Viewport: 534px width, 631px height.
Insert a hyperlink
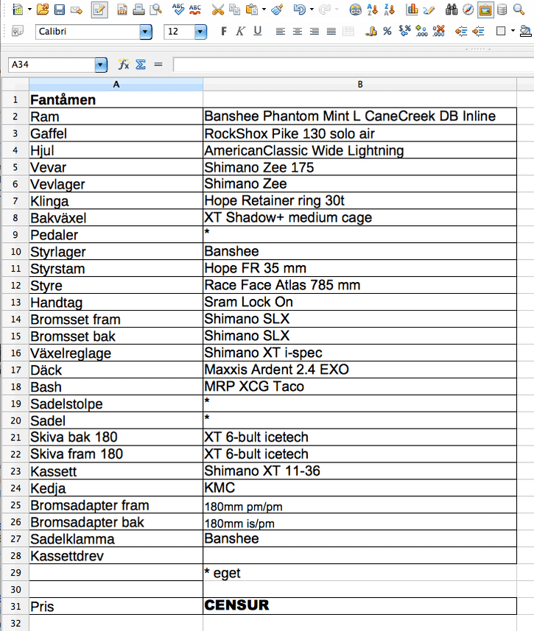point(355,10)
